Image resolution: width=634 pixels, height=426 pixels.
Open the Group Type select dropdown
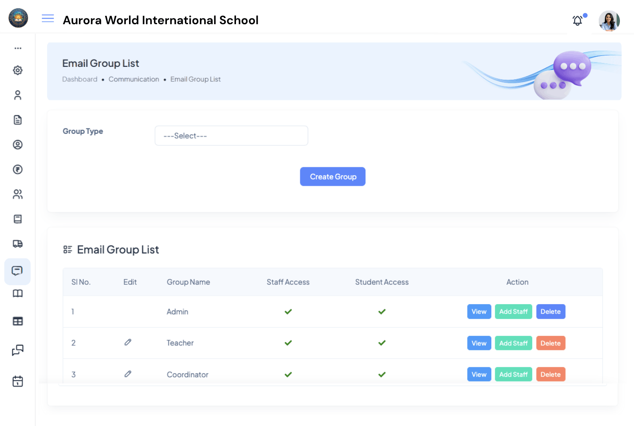coord(231,136)
